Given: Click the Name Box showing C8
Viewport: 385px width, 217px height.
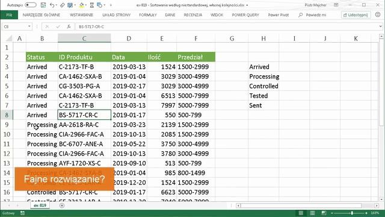Looking at the screenshot, I should pos(14,27).
